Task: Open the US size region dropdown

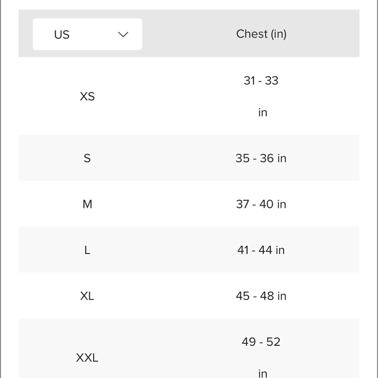Action: pyautogui.click(x=87, y=34)
